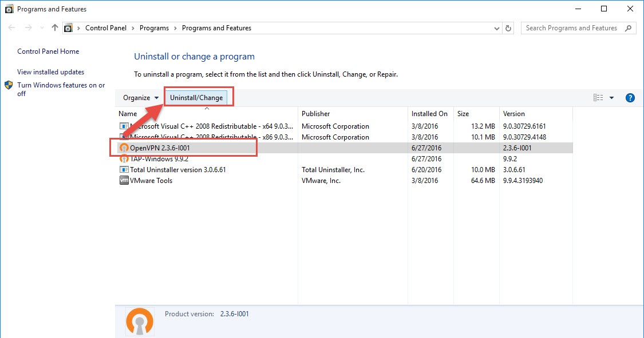
Task: Click the search magnifier icon
Action: point(629,28)
